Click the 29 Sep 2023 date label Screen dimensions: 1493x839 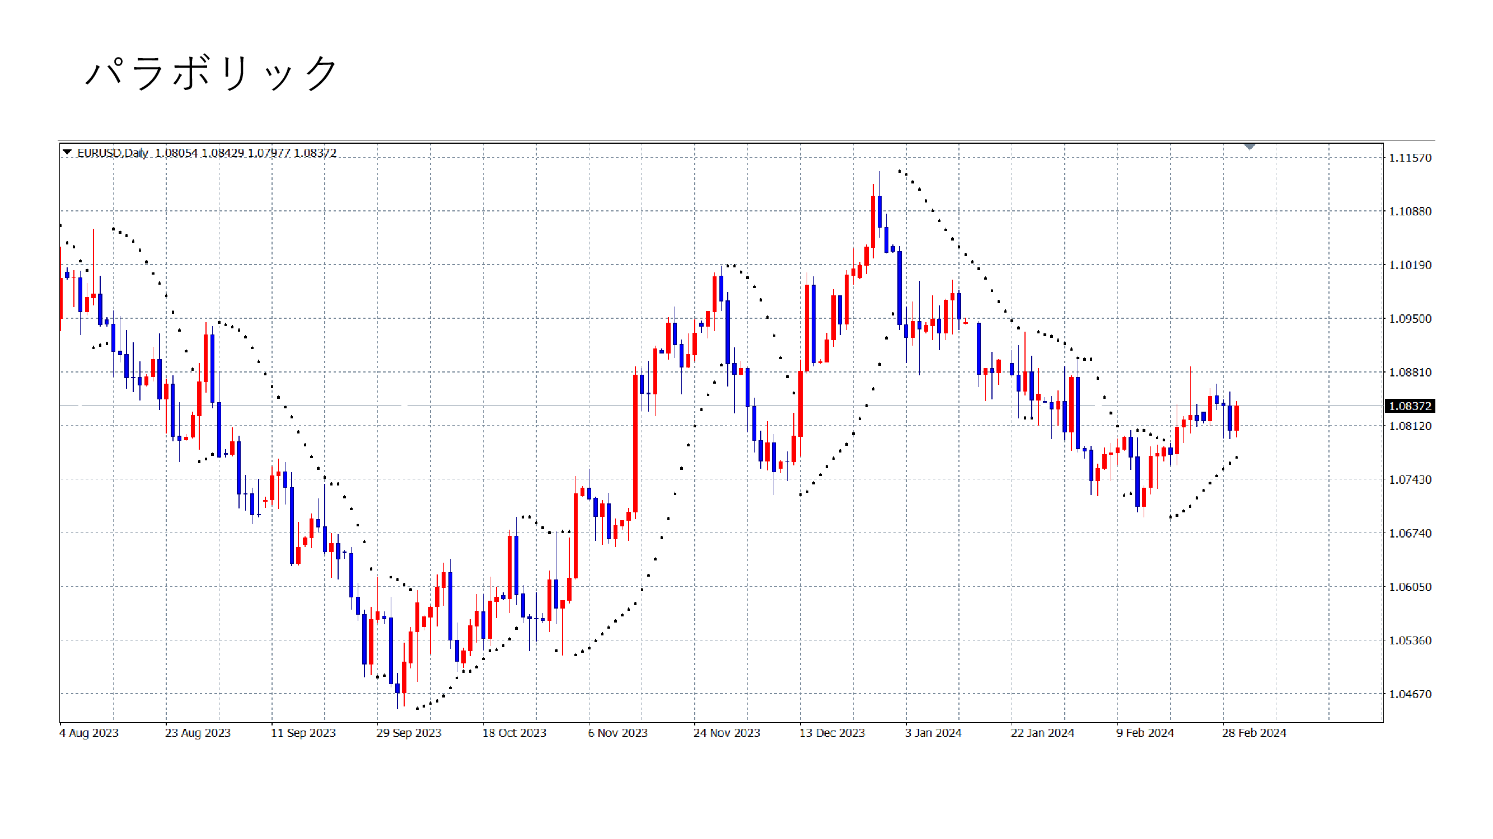[409, 733]
